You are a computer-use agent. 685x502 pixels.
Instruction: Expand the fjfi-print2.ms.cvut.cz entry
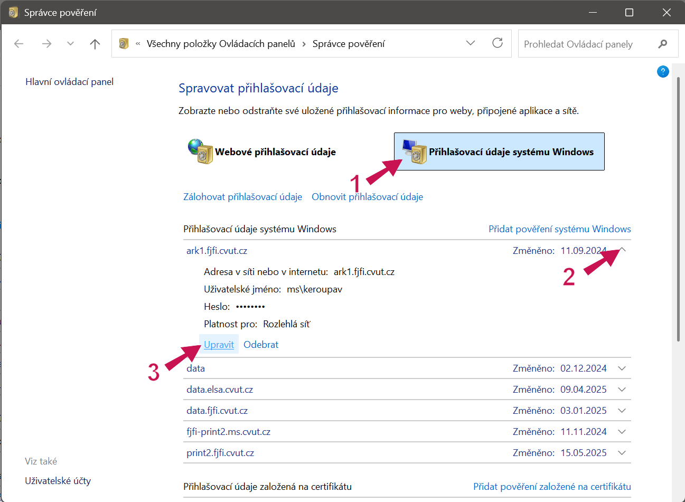pyautogui.click(x=622, y=432)
